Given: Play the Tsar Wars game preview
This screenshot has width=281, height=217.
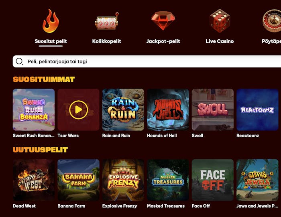Looking at the screenshot, I should click(79, 110).
